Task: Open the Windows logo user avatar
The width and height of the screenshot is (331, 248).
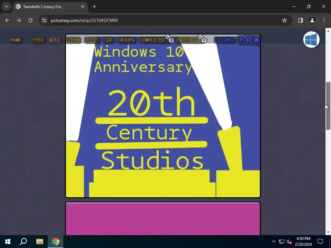Action: click(x=311, y=40)
